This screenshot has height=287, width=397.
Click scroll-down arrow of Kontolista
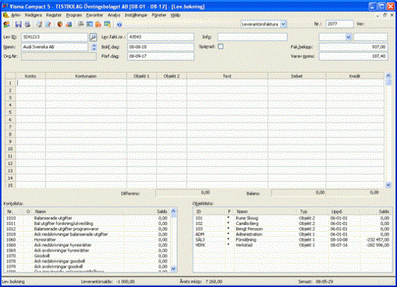pos(174,269)
